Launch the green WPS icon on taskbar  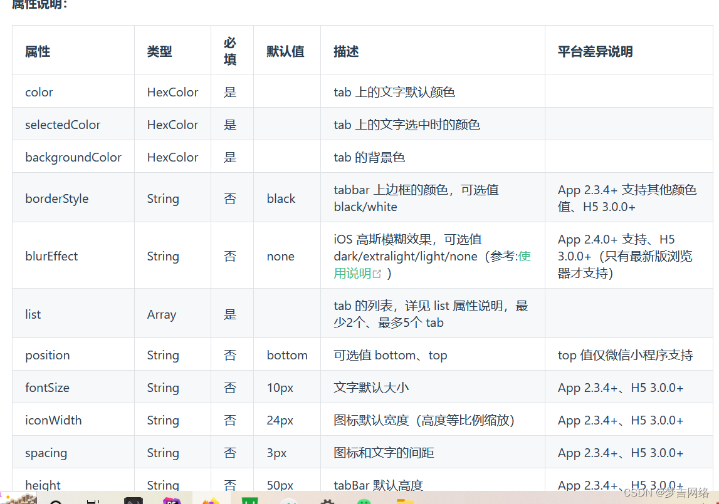click(x=251, y=501)
